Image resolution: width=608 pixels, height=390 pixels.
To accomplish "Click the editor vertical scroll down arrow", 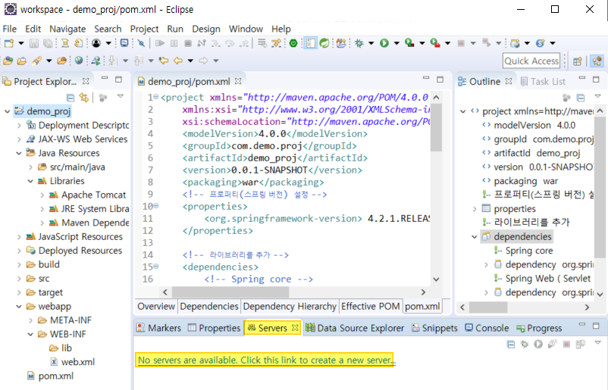I will 436,279.
